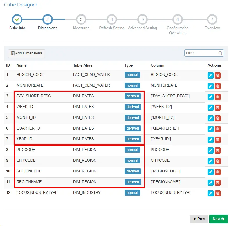
Task: Click the Table Alias column header
Action: click(x=82, y=65)
